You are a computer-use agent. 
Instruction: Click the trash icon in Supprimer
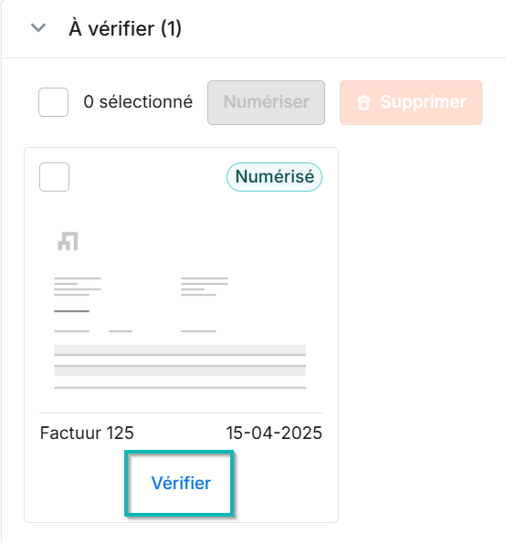[364, 103]
